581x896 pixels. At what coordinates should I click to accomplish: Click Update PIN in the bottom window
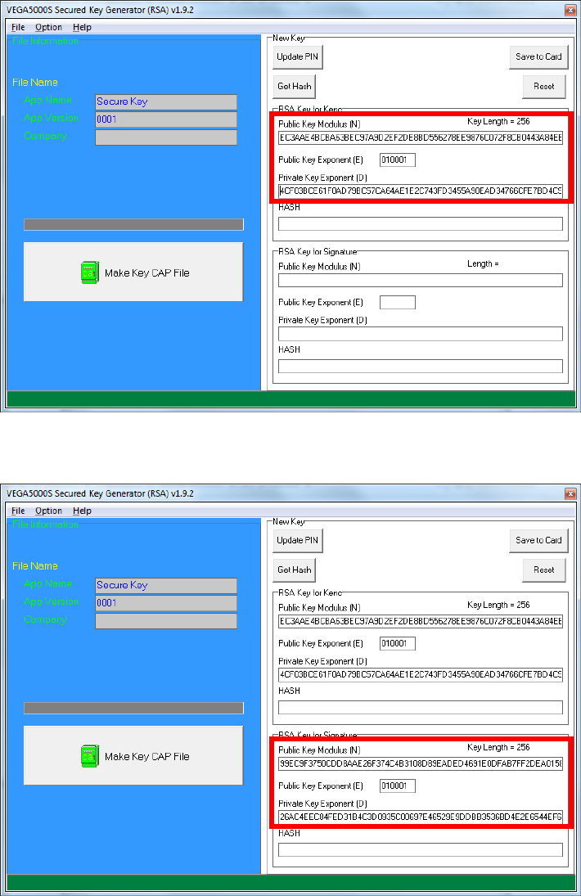(x=298, y=540)
